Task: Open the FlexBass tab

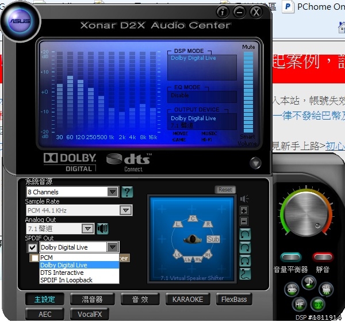Action: tap(234, 300)
